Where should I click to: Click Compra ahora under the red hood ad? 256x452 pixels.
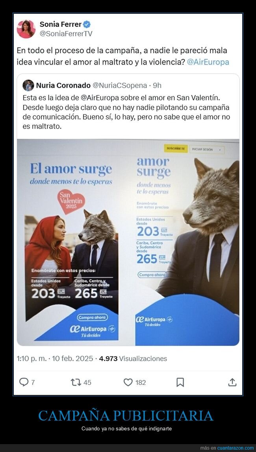pyautogui.click(x=92, y=317)
